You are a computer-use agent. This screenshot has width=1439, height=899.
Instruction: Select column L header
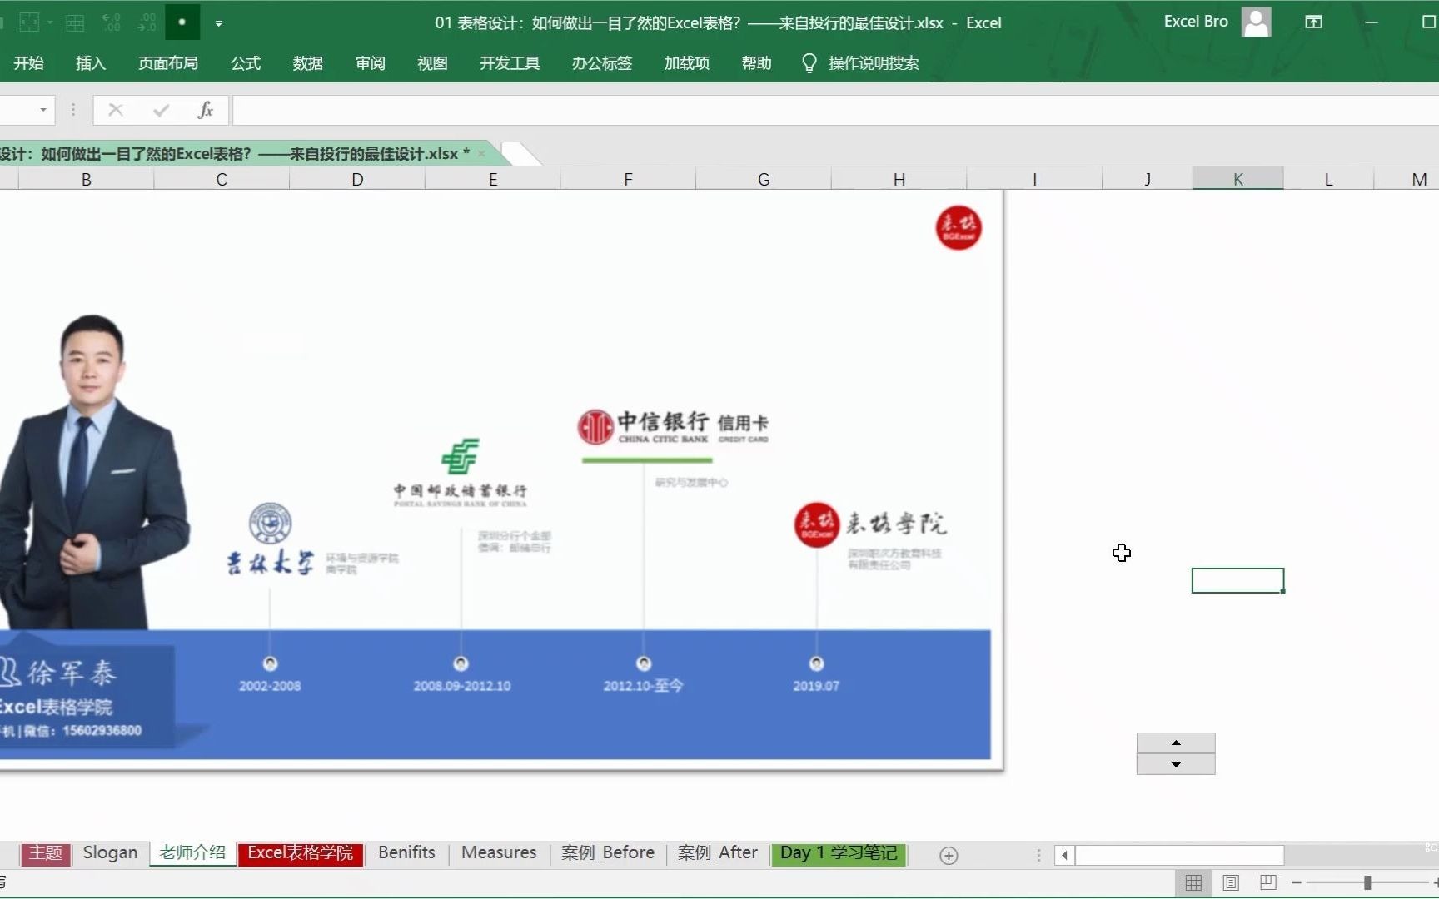point(1328,179)
